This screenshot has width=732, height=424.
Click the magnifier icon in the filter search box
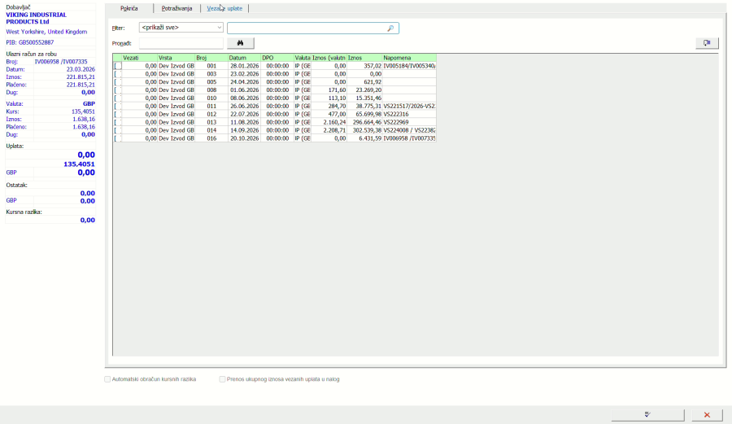390,28
